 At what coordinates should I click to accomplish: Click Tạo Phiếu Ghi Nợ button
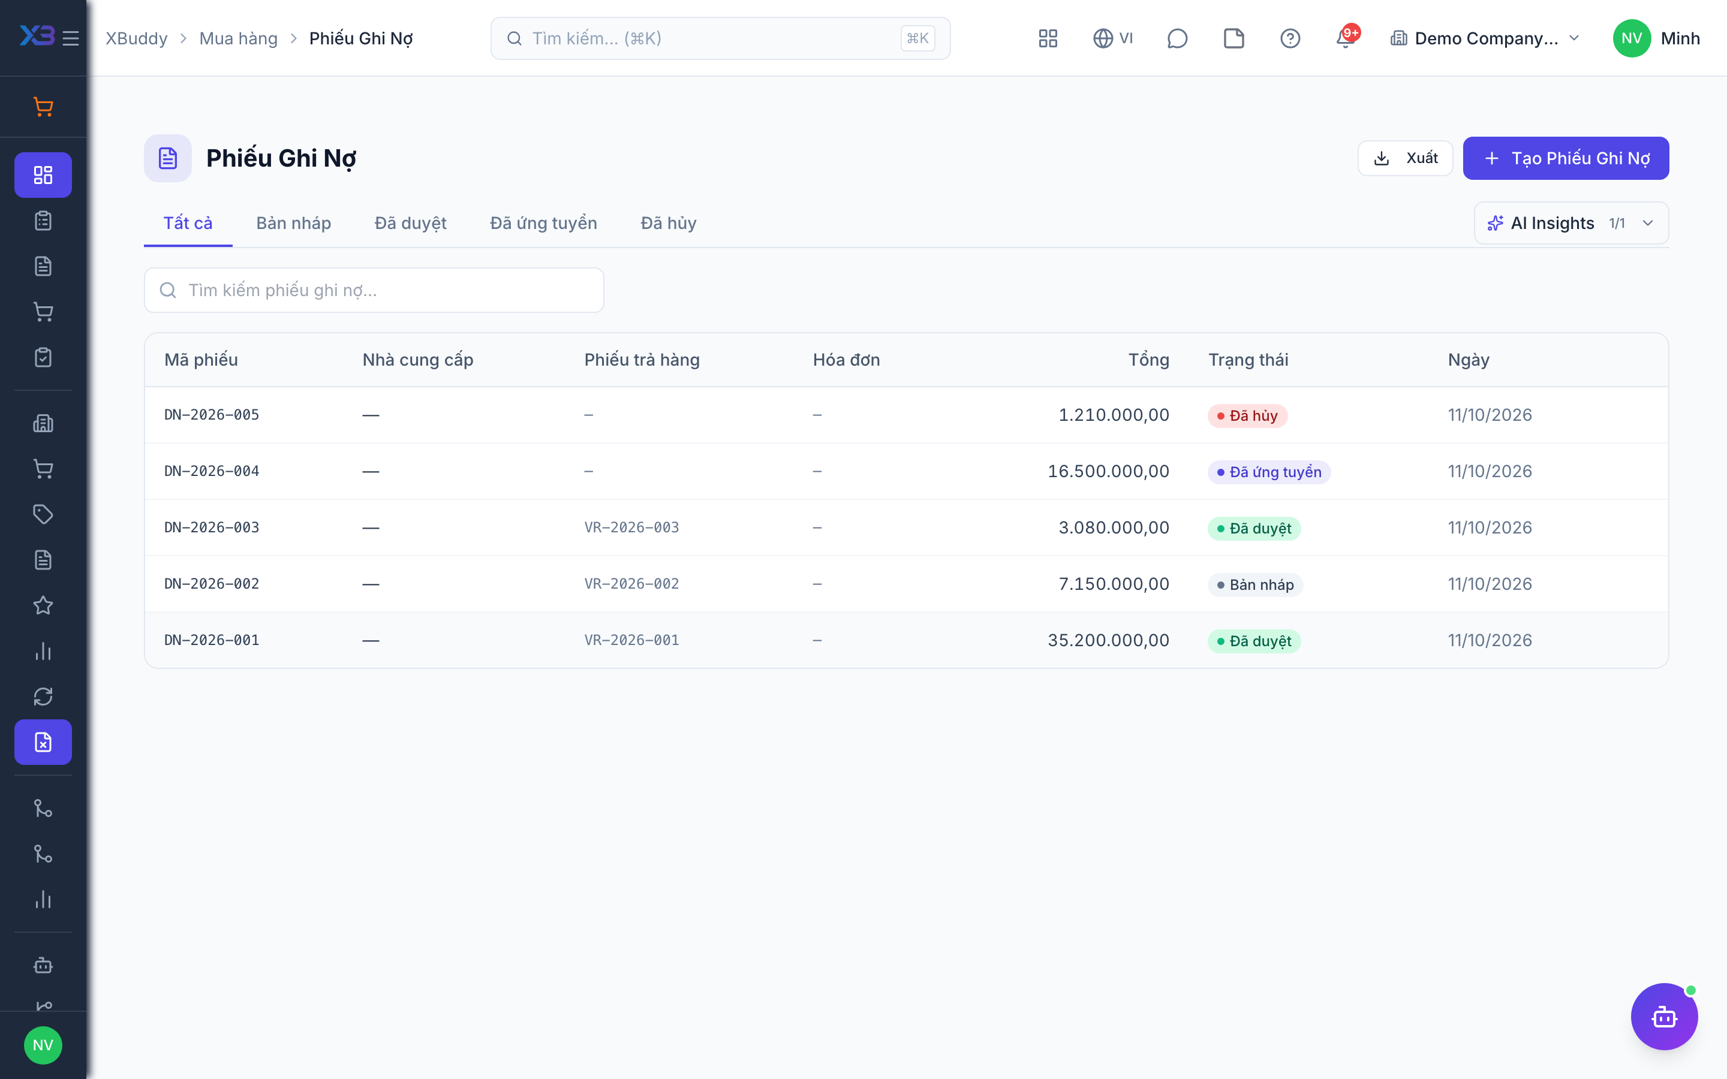[x=1566, y=158]
